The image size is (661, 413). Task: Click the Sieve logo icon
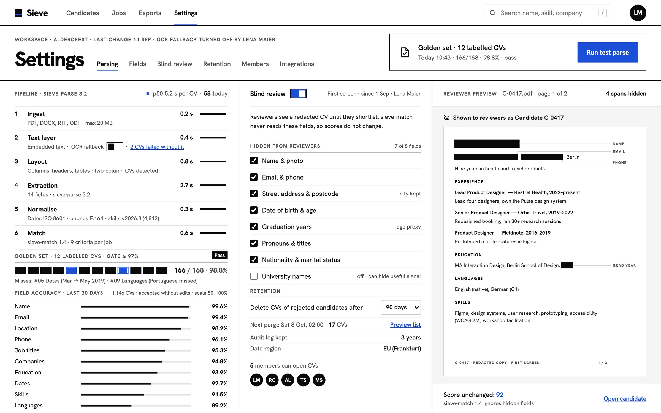point(18,13)
